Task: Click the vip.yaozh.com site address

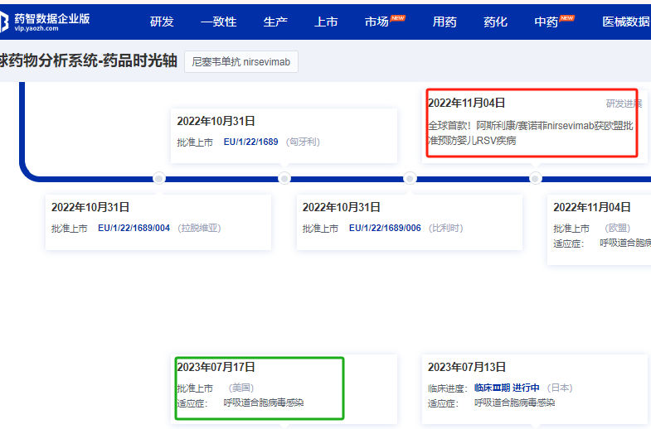Action: [36, 28]
